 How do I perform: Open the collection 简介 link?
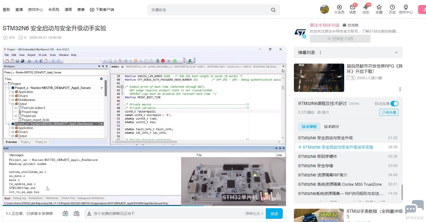point(323,112)
